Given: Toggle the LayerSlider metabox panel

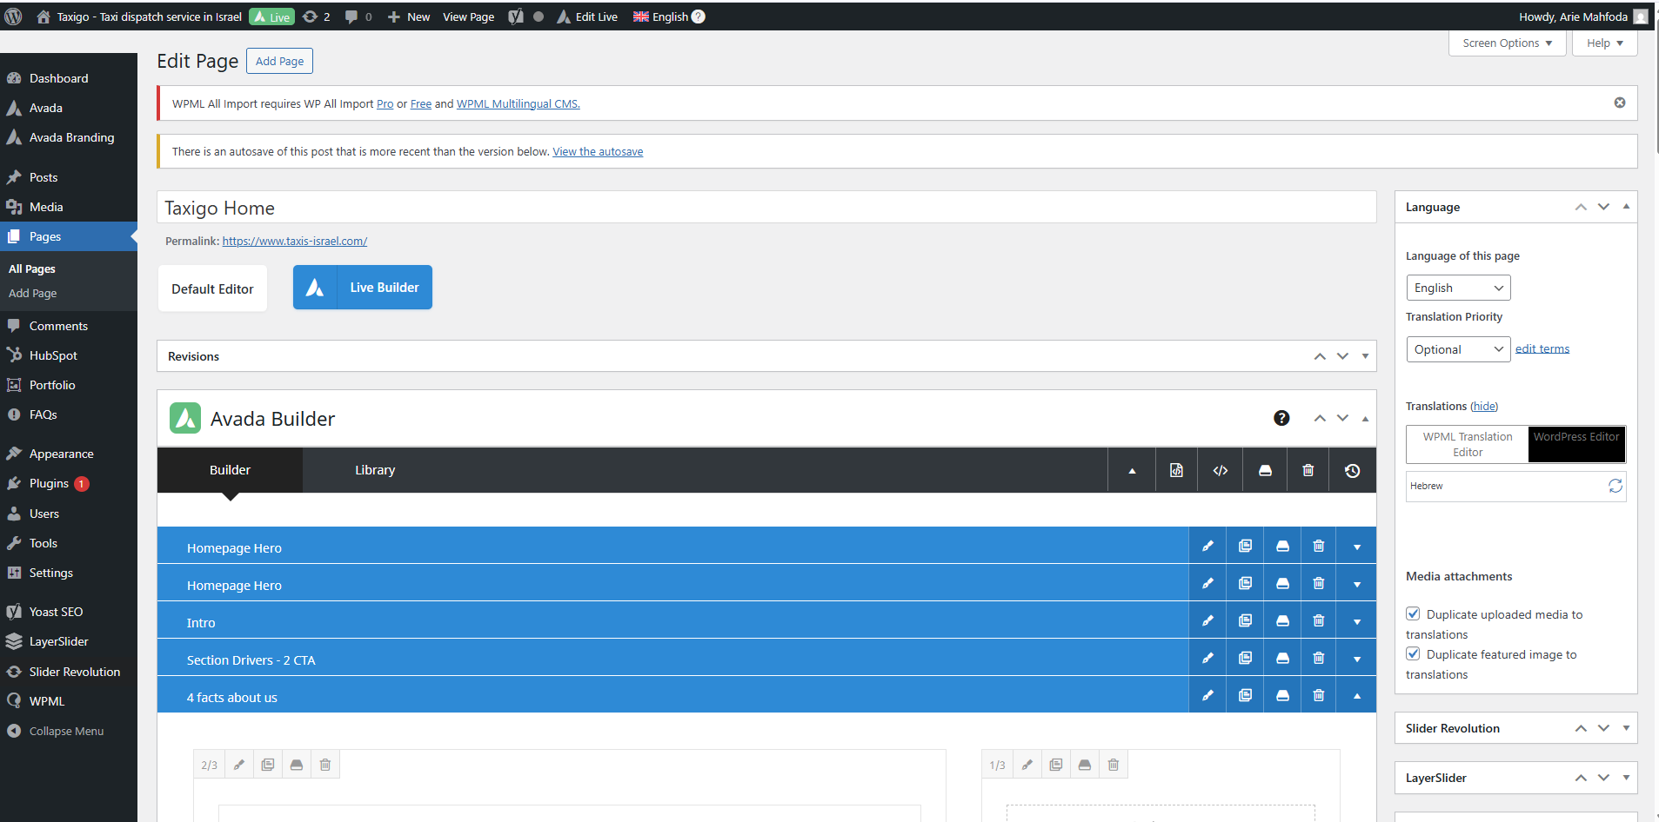Looking at the screenshot, I should (x=1626, y=778).
